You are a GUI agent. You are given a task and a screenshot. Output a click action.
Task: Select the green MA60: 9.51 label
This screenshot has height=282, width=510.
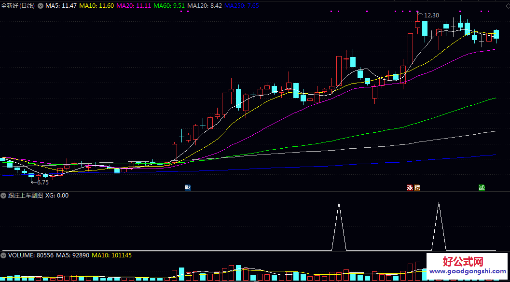click(x=169, y=6)
